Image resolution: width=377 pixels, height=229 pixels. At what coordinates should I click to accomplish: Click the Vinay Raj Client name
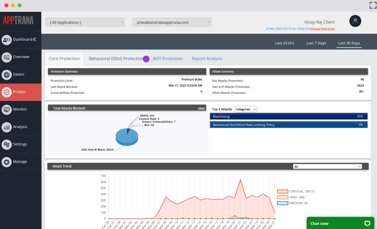coord(319,22)
